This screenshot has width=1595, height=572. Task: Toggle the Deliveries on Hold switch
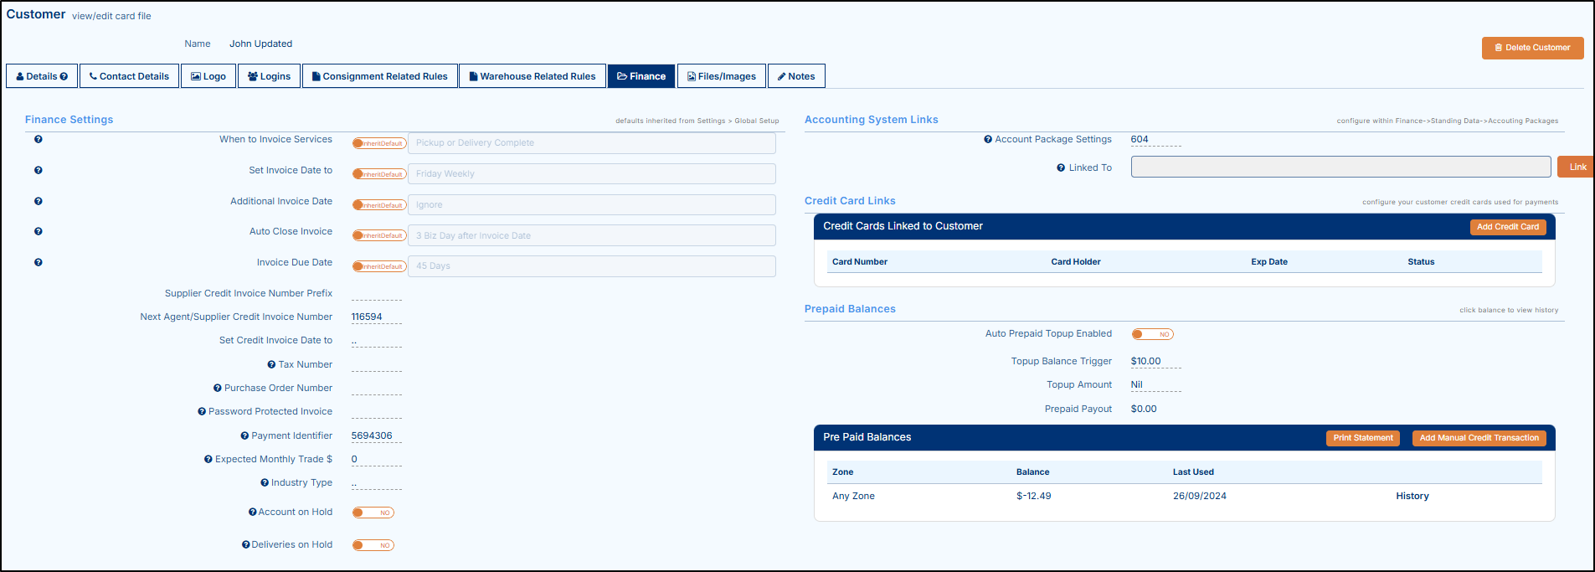[373, 545]
